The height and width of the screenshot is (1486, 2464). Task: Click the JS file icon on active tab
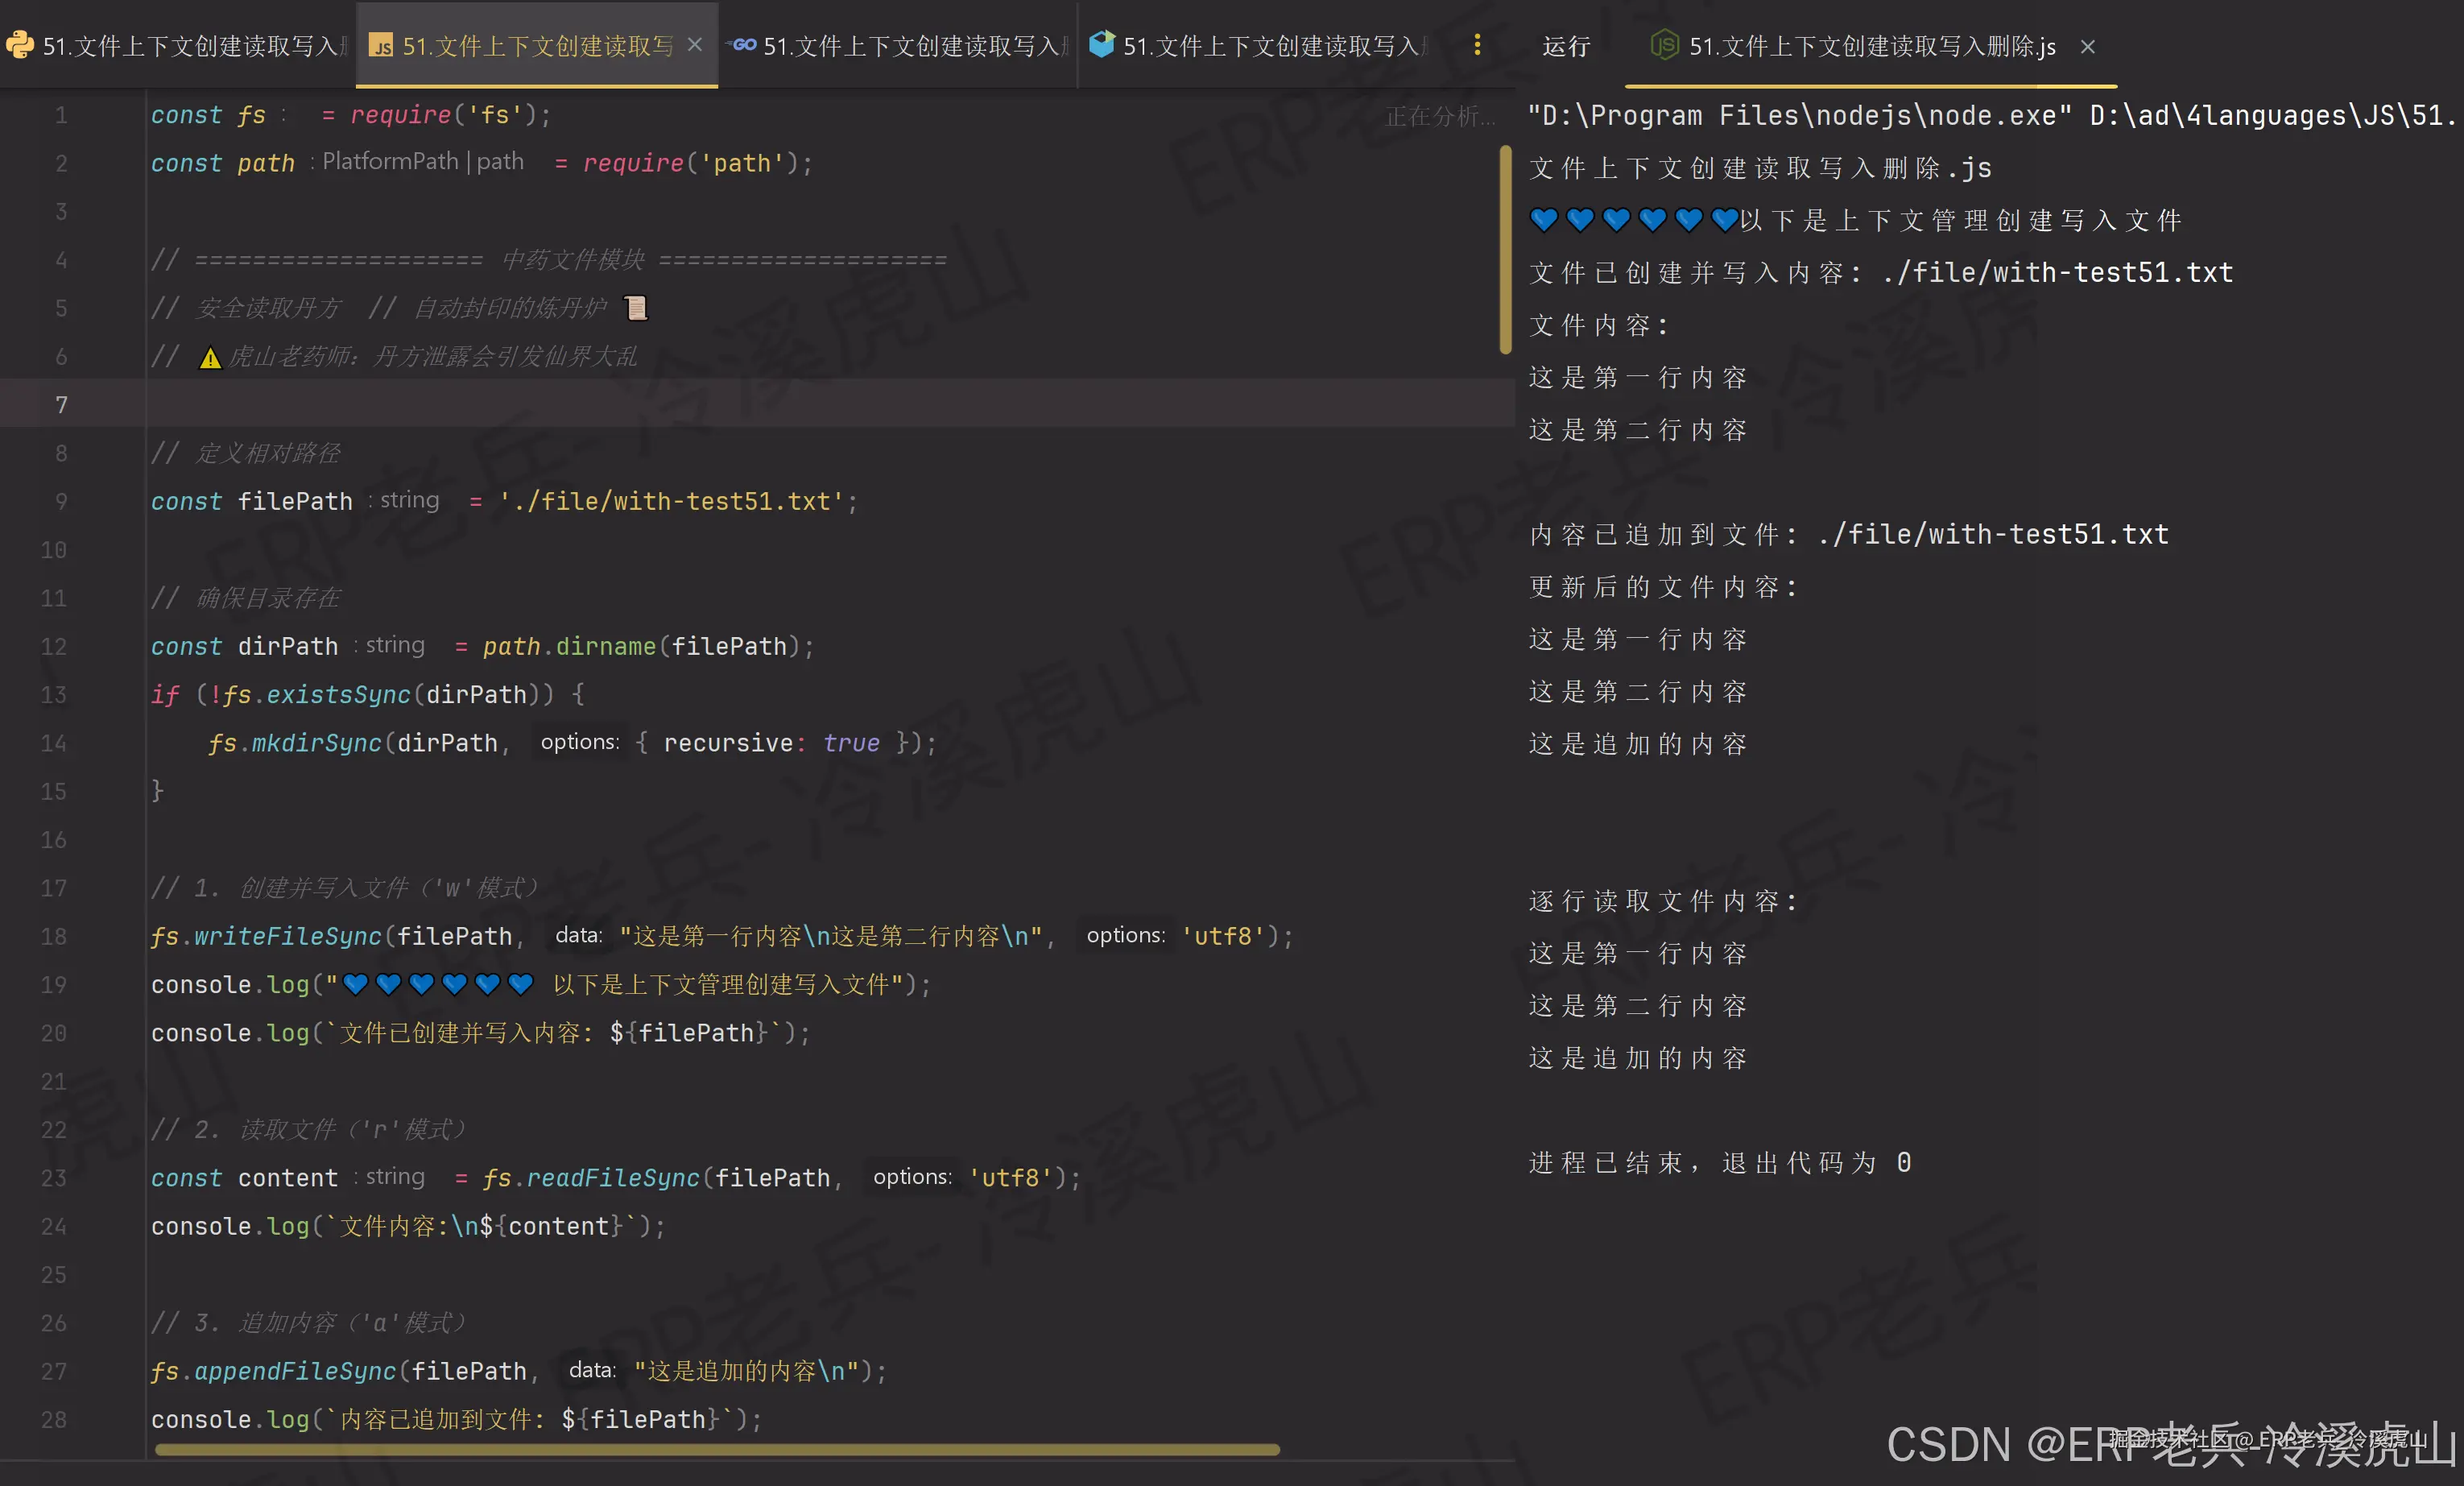point(381,46)
